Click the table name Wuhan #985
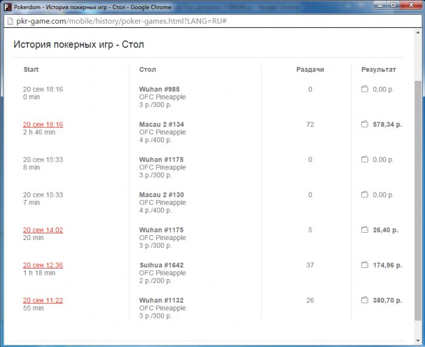Screen dimensions: 425x347 click(159, 89)
